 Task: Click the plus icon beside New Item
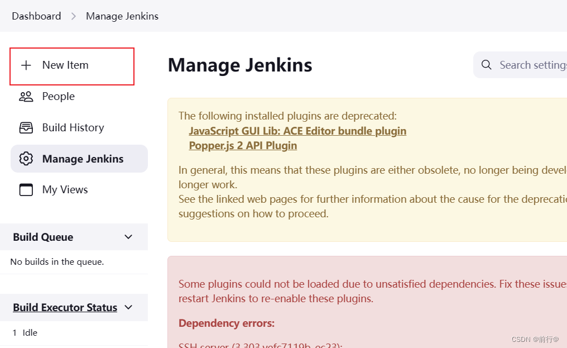[26, 65]
